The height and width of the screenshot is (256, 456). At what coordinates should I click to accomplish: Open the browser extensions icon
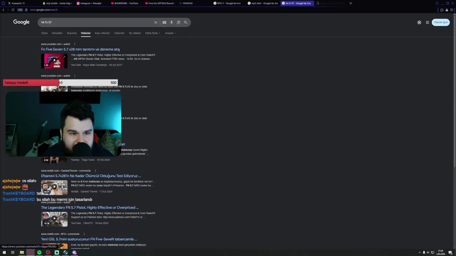(x=442, y=10)
